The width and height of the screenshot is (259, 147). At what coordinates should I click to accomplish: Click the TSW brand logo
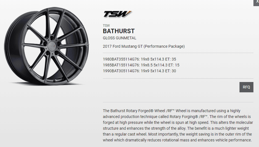[x=118, y=14]
